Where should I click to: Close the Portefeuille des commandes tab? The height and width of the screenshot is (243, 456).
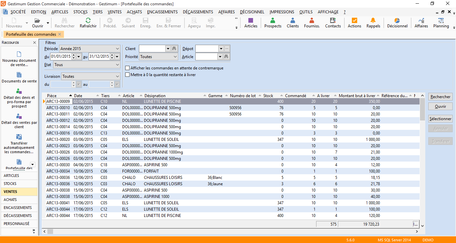point(59,34)
